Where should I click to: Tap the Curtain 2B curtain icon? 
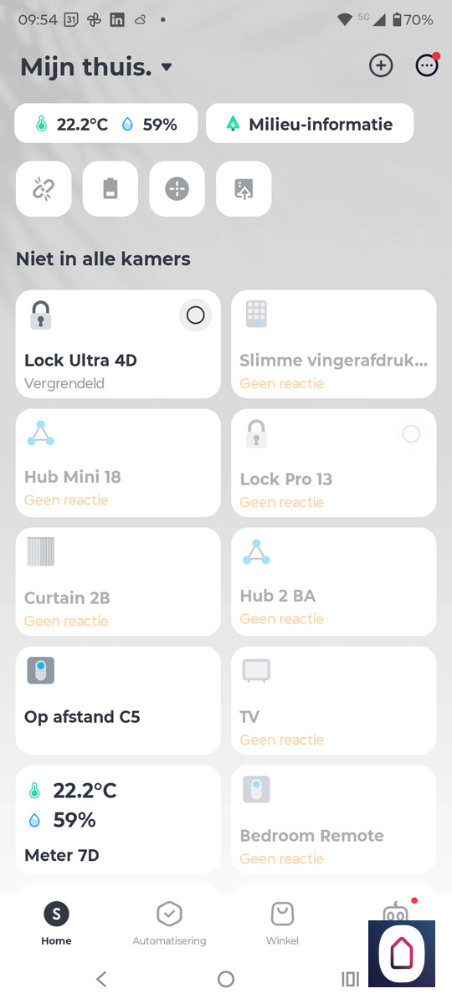(40, 551)
